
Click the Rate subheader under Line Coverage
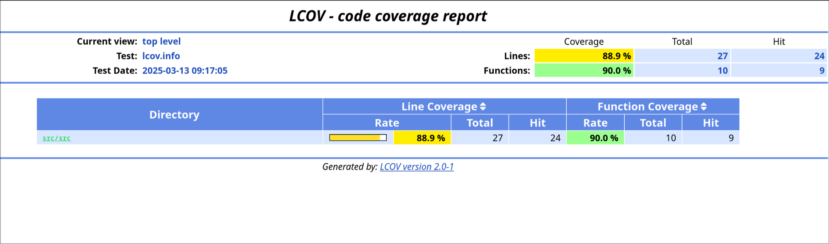387,123
